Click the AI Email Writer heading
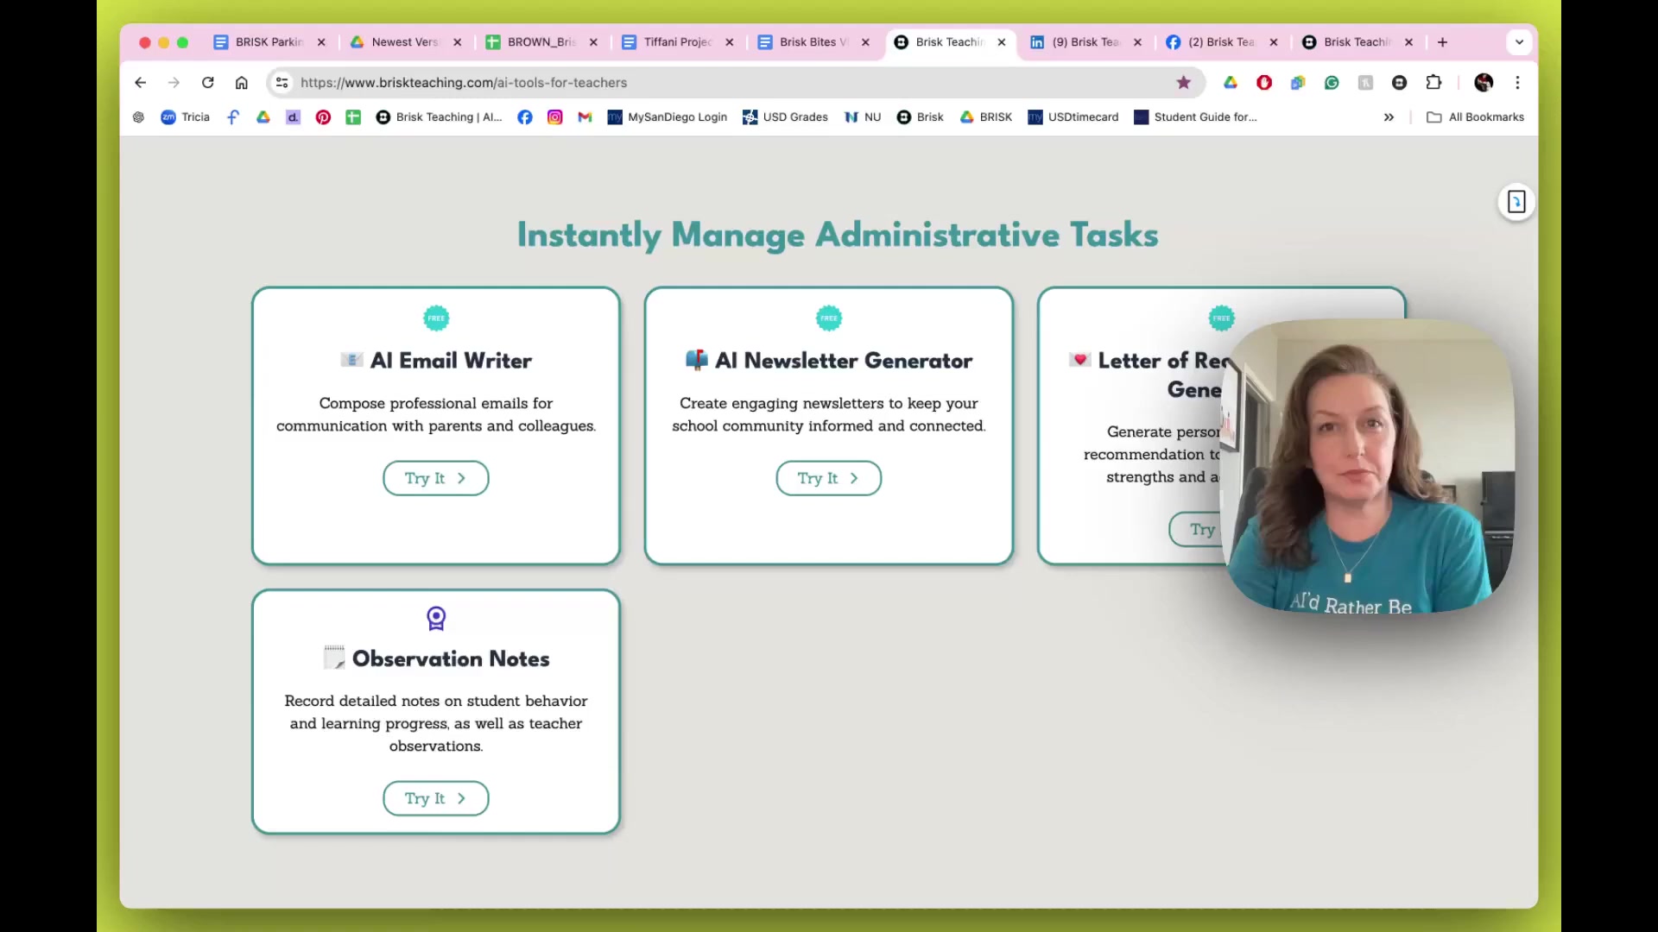Image resolution: width=1658 pixels, height=932 pixels. (436, 361)
